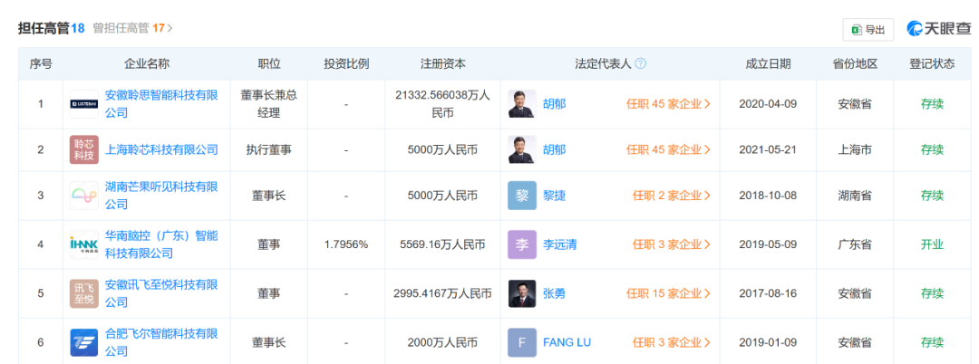The width and height of the screenshot is (979, 364).
Task: Click the 华南脑控 company logo
Action: coord(84,244)
